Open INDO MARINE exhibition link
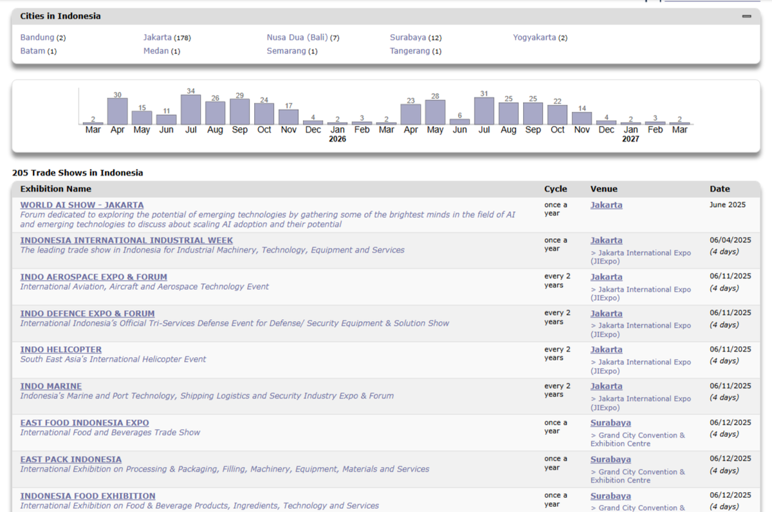This screenshot has width=772, height=512. [x=51, y=387]
